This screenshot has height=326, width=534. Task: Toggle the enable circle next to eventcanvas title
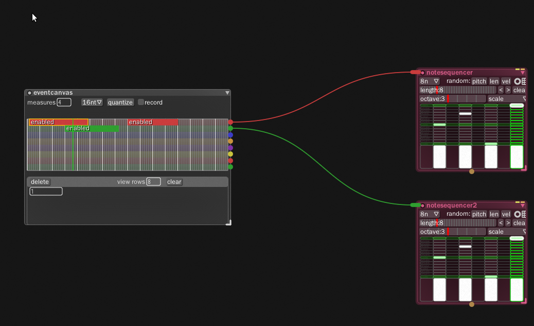pos(29,93)
